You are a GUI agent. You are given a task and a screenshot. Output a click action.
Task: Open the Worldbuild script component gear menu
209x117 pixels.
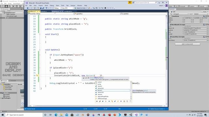tap(208, 25)
